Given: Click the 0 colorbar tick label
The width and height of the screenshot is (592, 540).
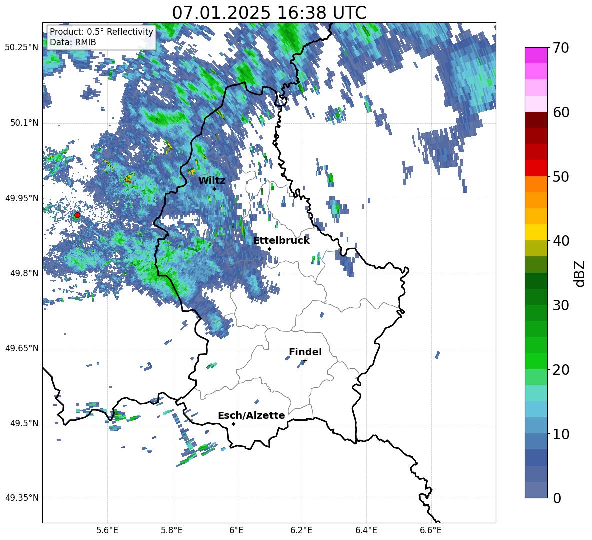Looking at the screenshot, I should (x=557, y=498).
